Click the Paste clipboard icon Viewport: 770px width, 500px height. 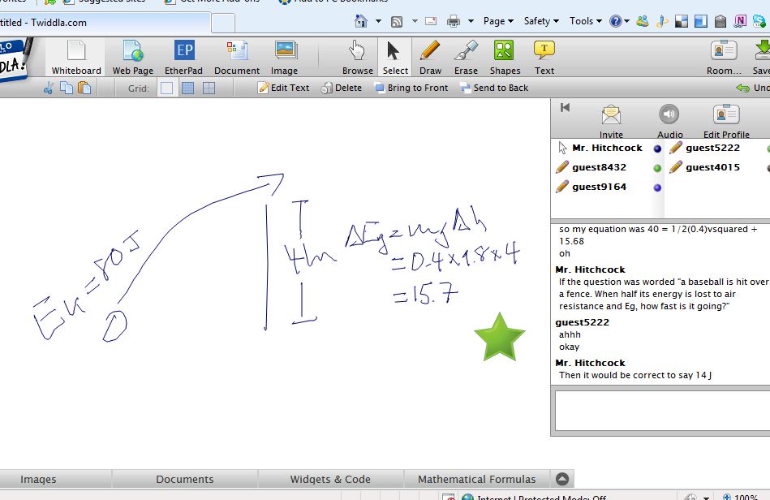point(84,88)
